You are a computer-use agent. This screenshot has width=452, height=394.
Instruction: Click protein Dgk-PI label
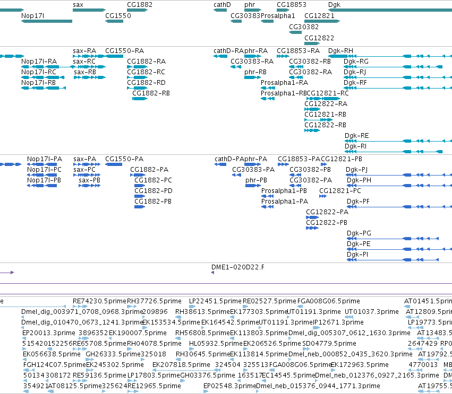(x=357, y=255)
